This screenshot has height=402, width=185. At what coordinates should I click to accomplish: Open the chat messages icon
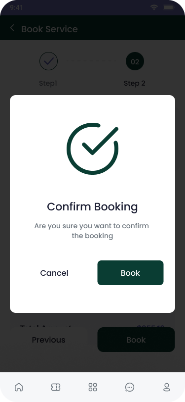(x=130, y=387)
